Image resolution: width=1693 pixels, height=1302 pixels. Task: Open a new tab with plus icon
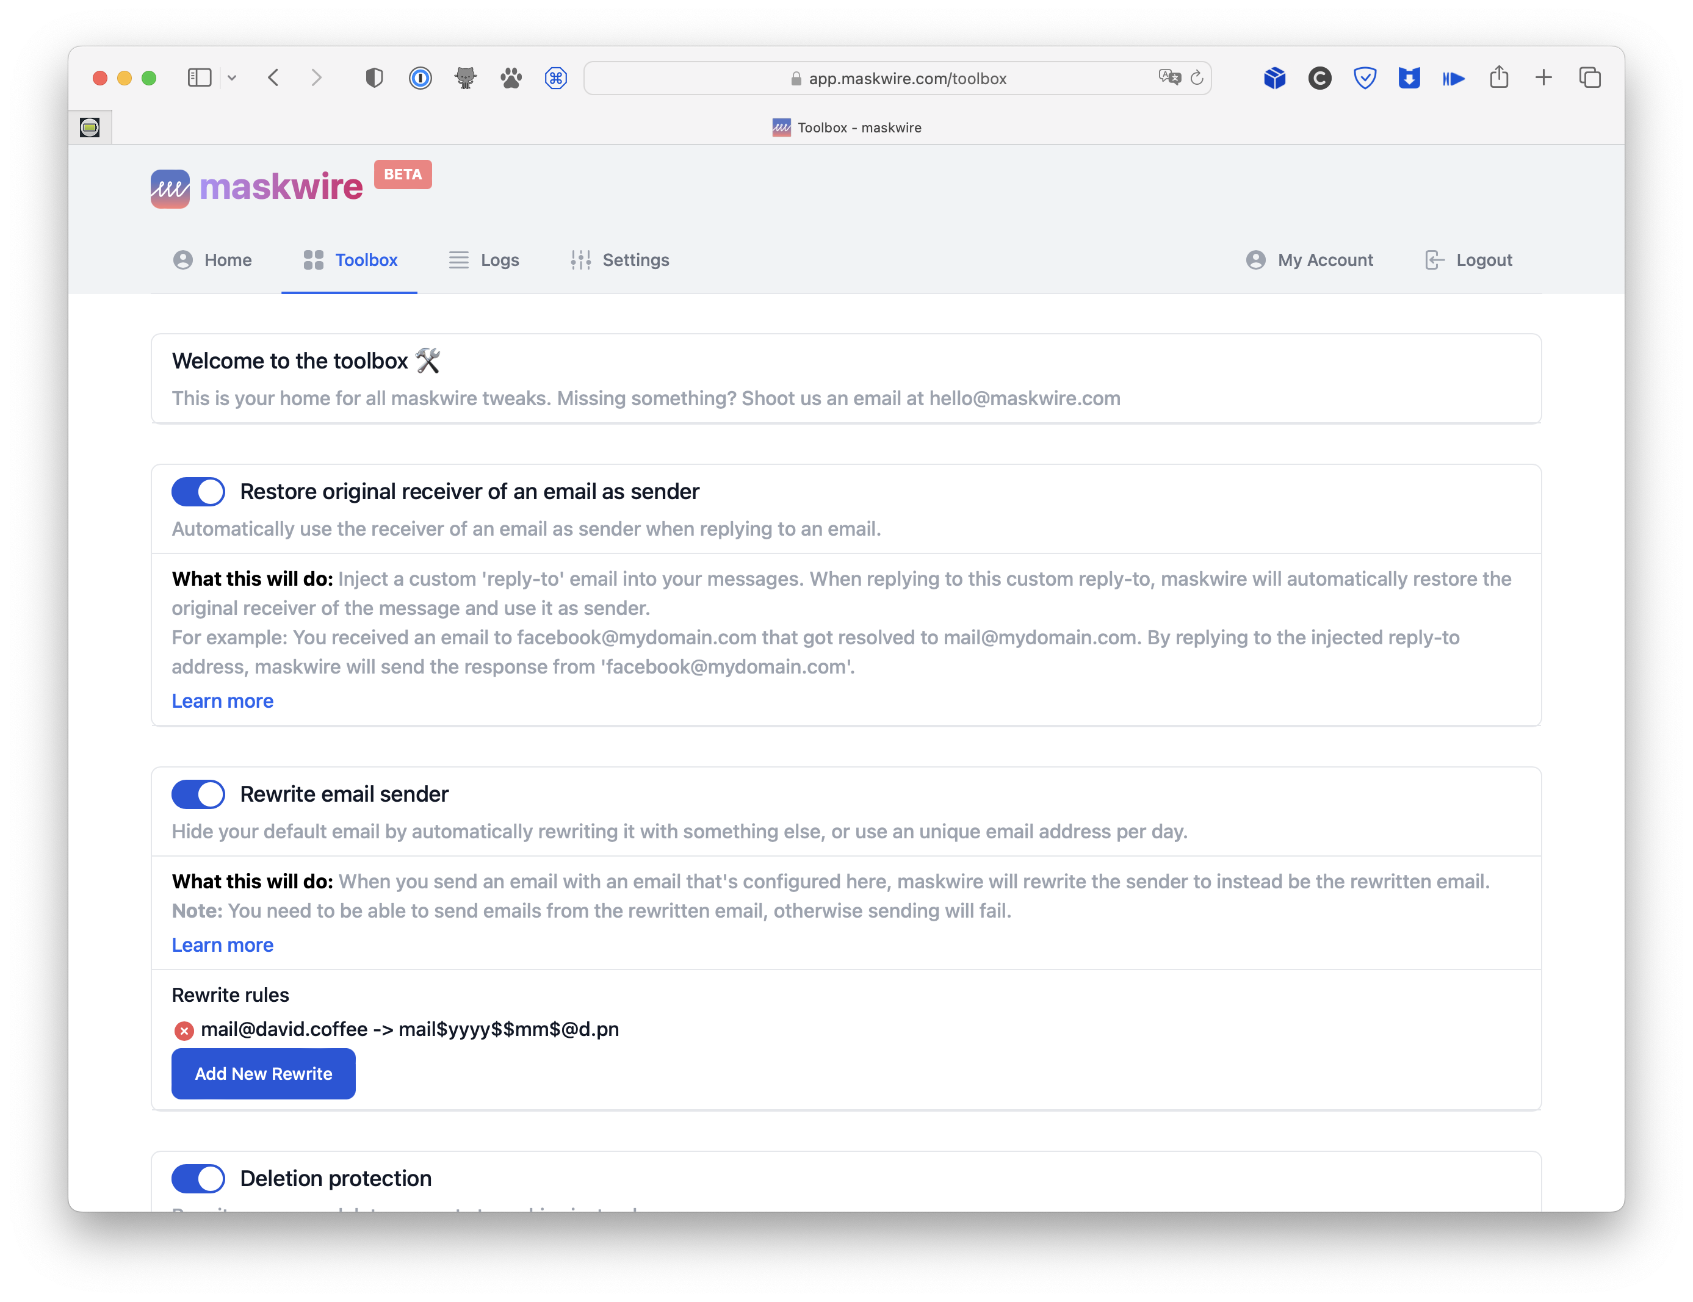coord(1543,77)
